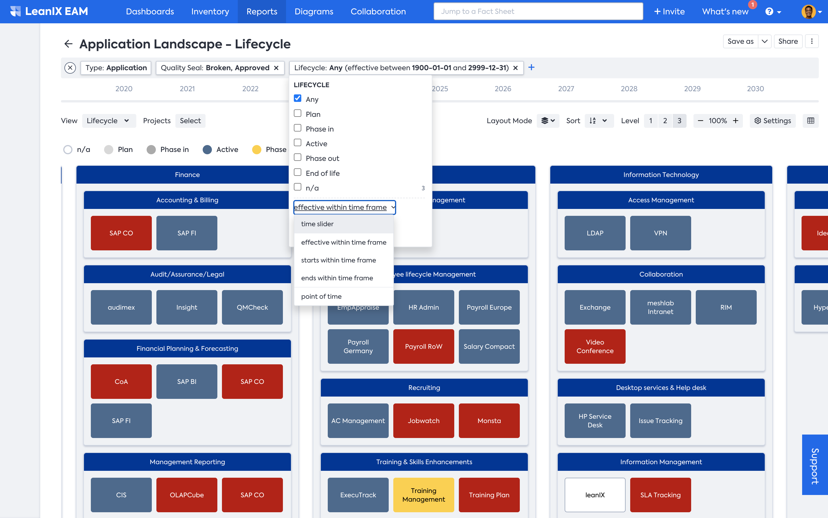Viewport: 828px width, 518px height.
Task: Open the SAP BI application tile
Action: click(x=187, y=381)
